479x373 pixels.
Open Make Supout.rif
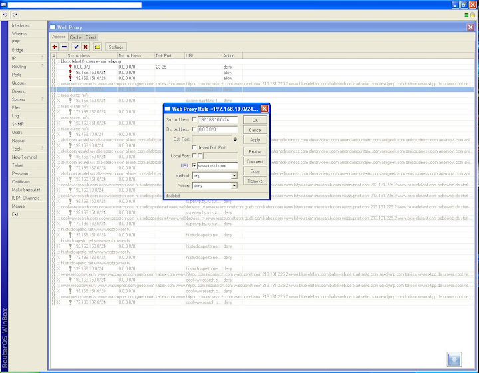pyautogui.click(x=27, y=190)
